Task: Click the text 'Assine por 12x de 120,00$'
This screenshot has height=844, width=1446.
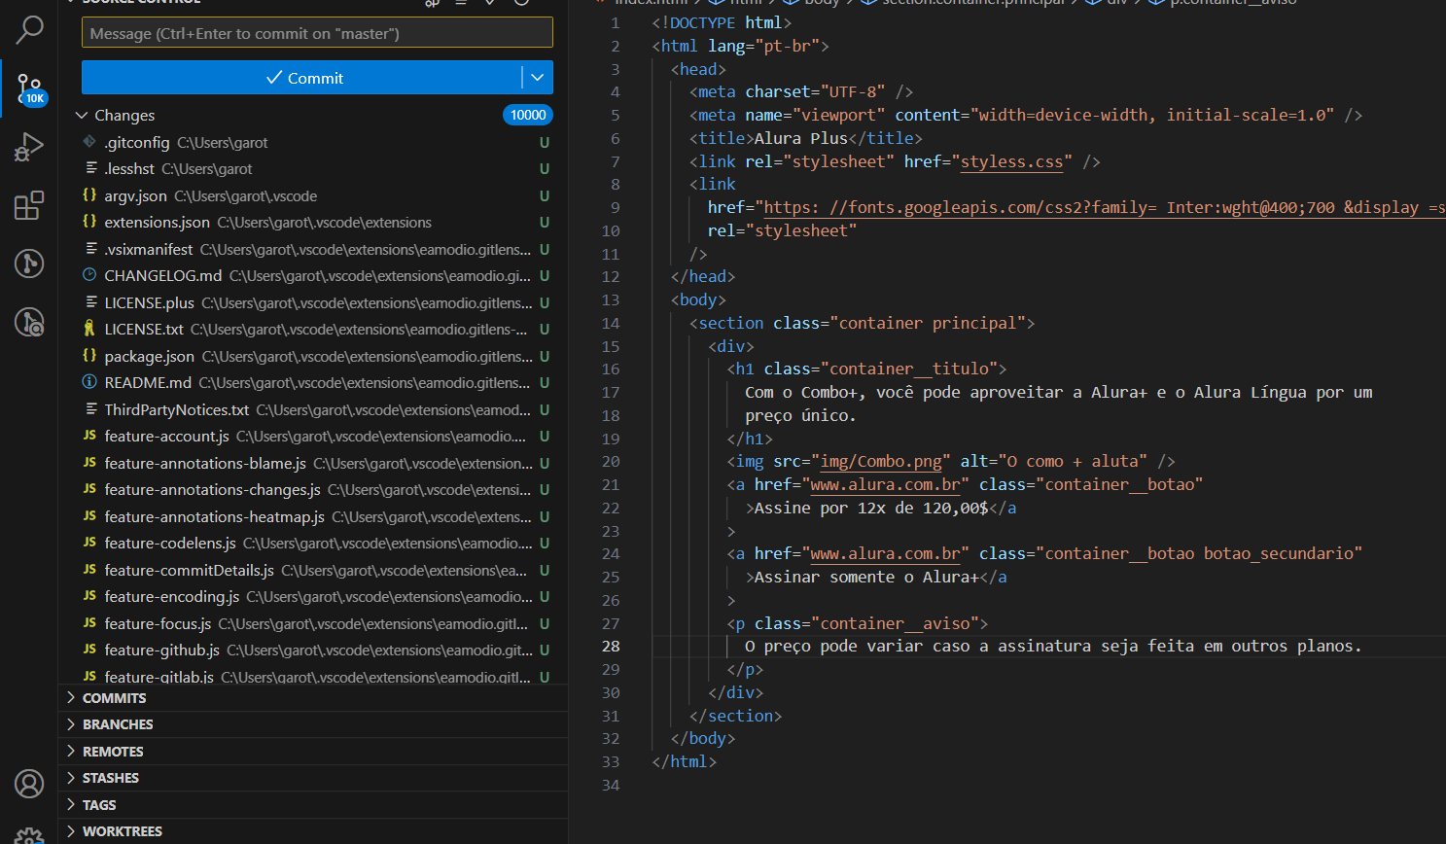Action: tap(871, 508)
